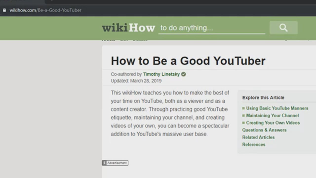Viewport: 316px width, 178px height.
Task: Click the 'How to Be a Good YouTuber' title
Action: tap(188, 61)
